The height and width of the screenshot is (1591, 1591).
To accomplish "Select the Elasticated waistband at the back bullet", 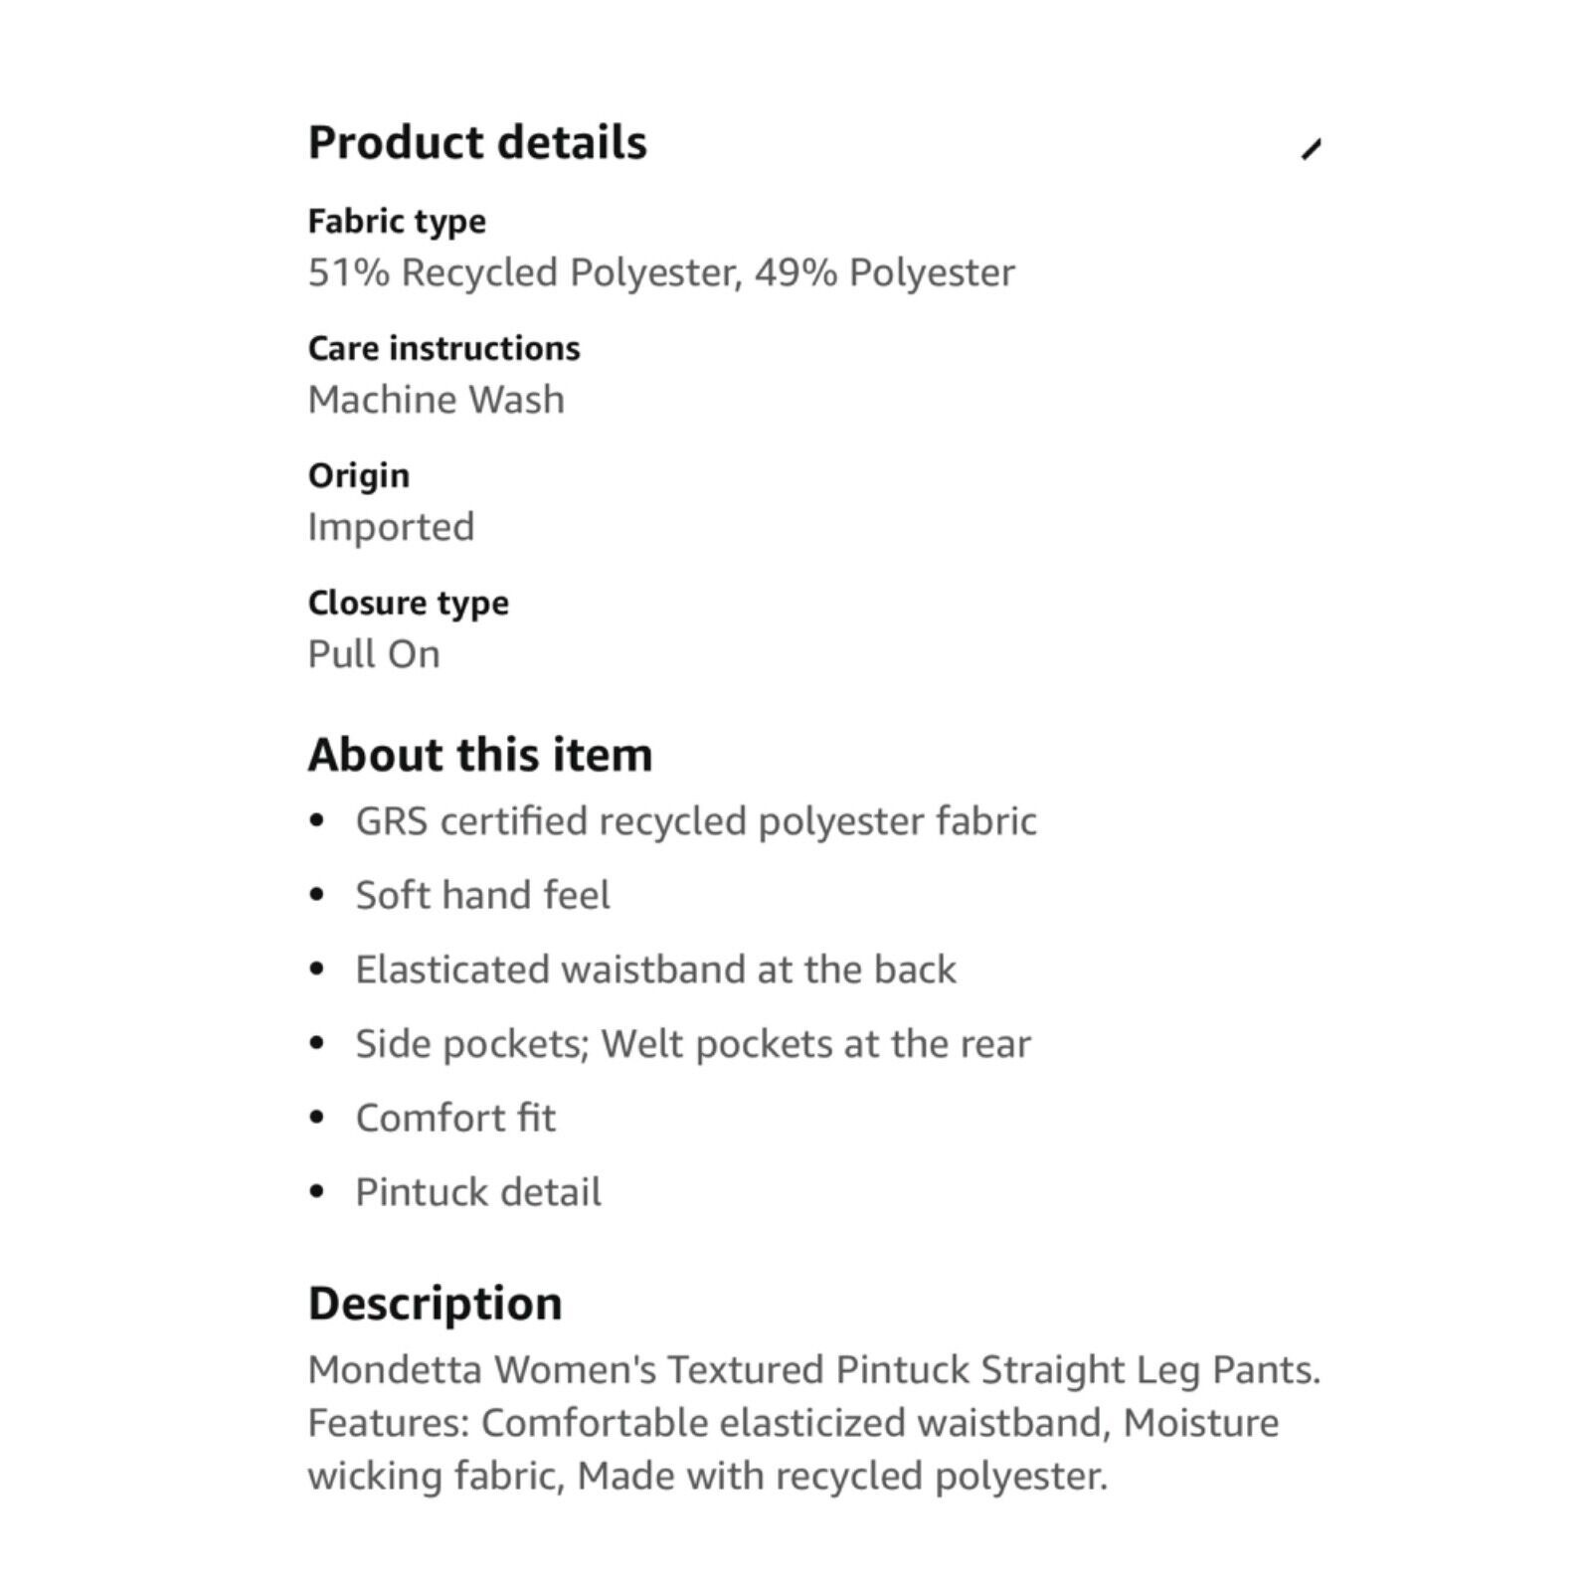I will [656, 970].
